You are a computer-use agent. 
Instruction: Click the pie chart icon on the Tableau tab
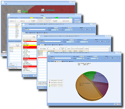(70, 61)
